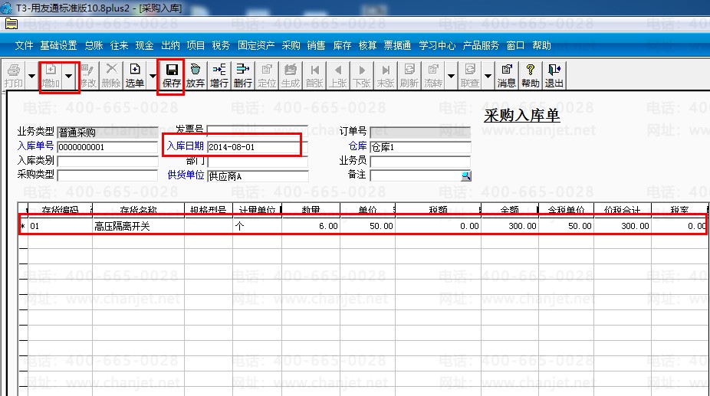710x396 pixels.
Task: Click the 仓库 field showing 仓库1
Action: (x=420, y=147)
